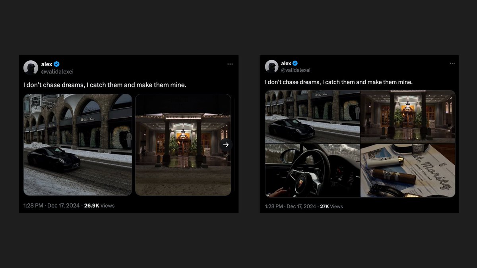Click the name alex in left tweet
The width and height of the screenshot is (477, 268).
[47, 64]
